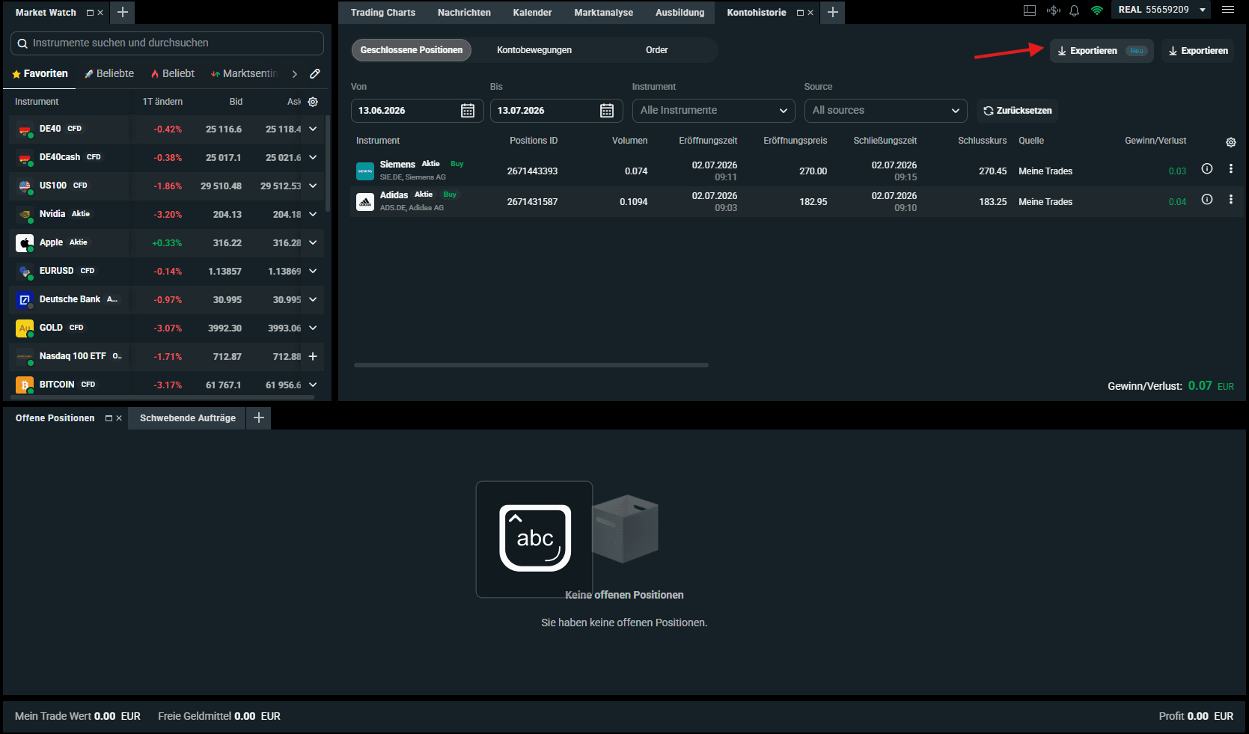Screen dimensions: 1249x734
Task: Open the Alle Instrumente dropdown
Action: pos(713,111)
